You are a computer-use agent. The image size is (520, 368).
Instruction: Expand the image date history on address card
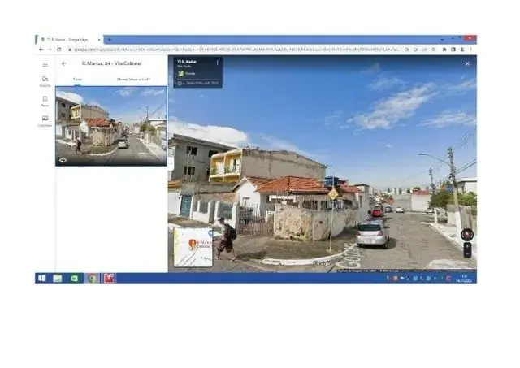point(200,82)
